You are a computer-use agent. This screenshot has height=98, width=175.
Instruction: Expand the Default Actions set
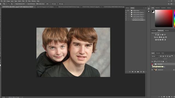coord(130,11)
